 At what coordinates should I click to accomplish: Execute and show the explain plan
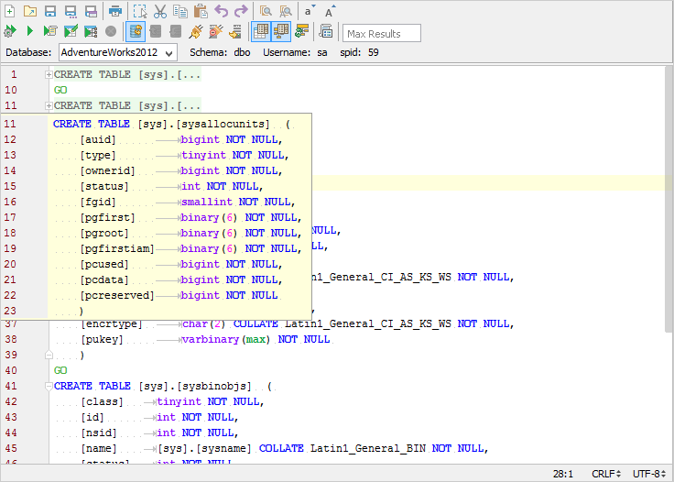click(91, 31)
